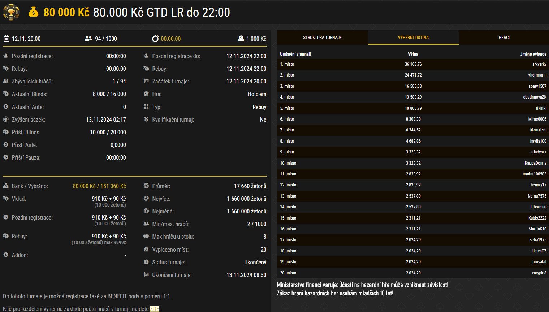Click the players icon next to 94 / 1000
This screenshot has width=549, height=312.
click(88, 39)
